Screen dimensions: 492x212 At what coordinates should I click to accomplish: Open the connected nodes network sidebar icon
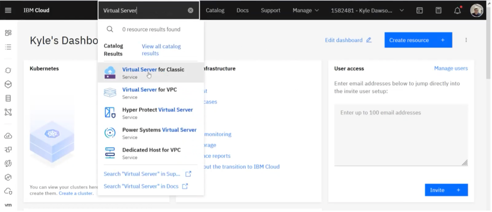8,112
